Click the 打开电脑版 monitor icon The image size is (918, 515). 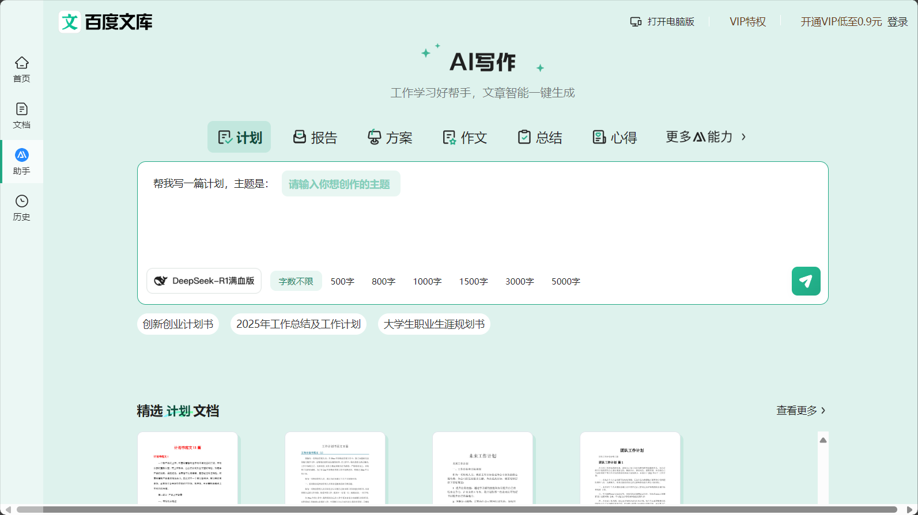point(636,22)
